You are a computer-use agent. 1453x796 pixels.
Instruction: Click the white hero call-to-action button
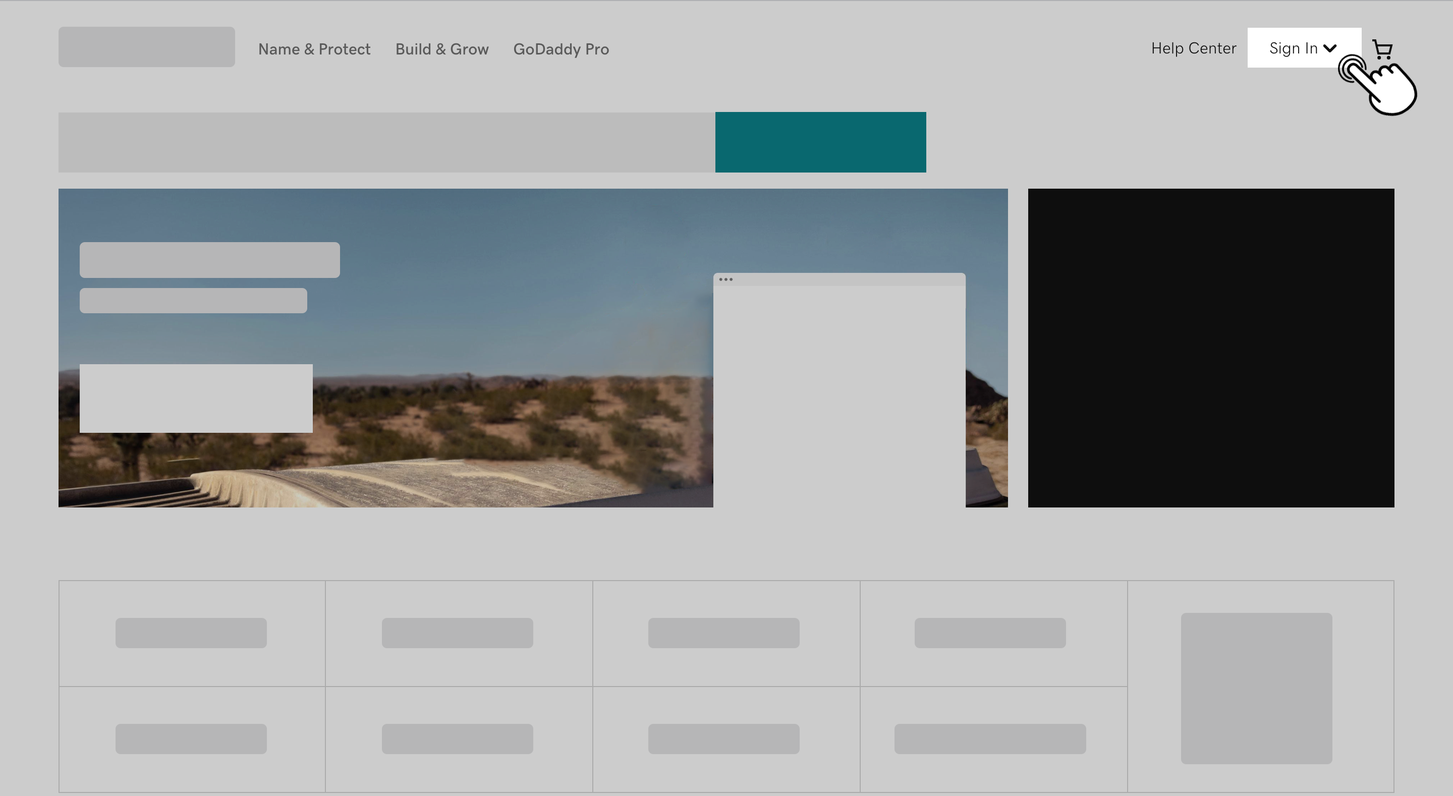[x=196, y=399]
